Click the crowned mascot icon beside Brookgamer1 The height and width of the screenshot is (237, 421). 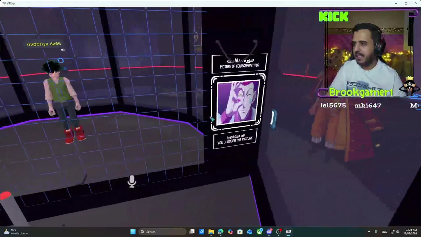coord(409,86)
